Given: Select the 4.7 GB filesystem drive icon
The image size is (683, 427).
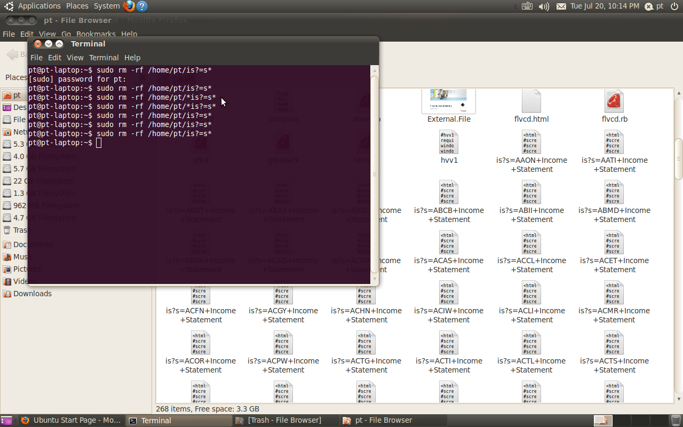Looking at the screenshot, I should [7, 218].
